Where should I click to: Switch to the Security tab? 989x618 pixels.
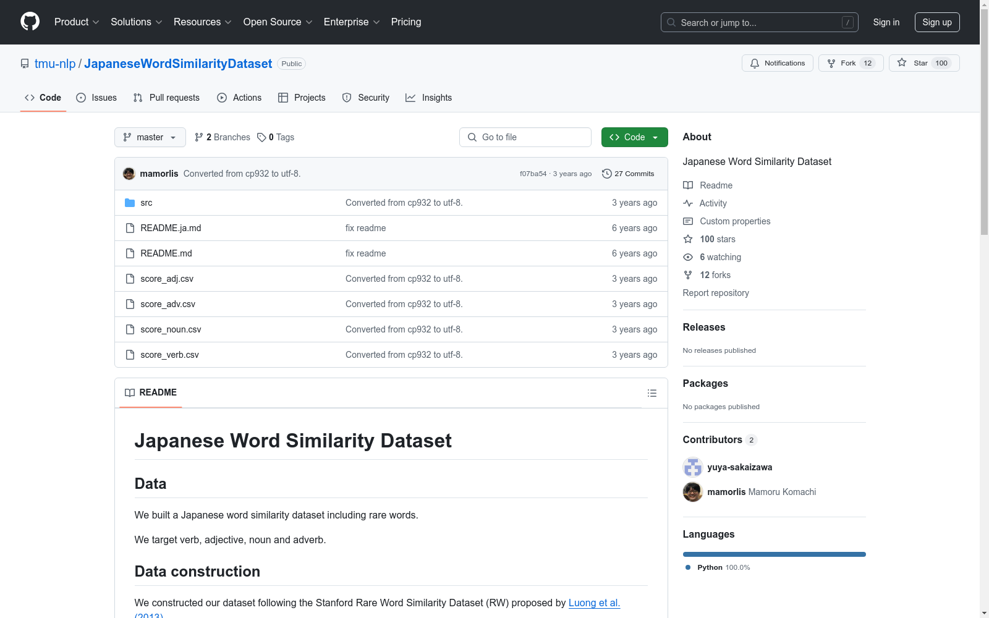(x=366, y=98)
